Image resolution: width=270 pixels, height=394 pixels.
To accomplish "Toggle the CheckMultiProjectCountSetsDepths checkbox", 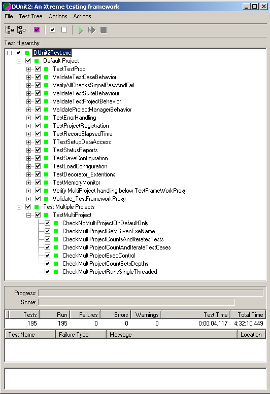I will click(48, 264).
